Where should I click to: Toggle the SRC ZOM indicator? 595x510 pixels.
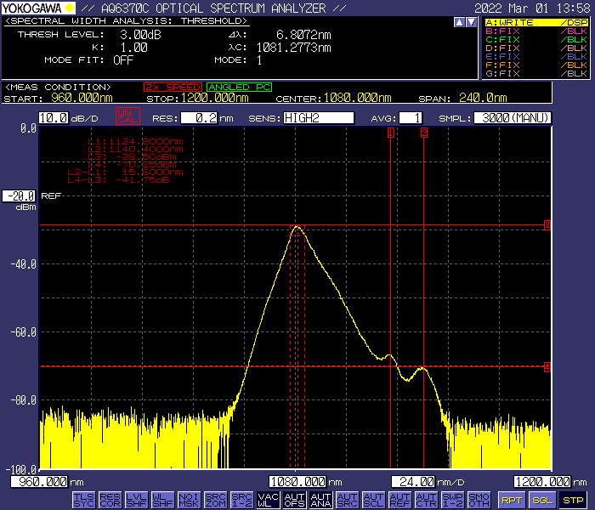(216, 500)
